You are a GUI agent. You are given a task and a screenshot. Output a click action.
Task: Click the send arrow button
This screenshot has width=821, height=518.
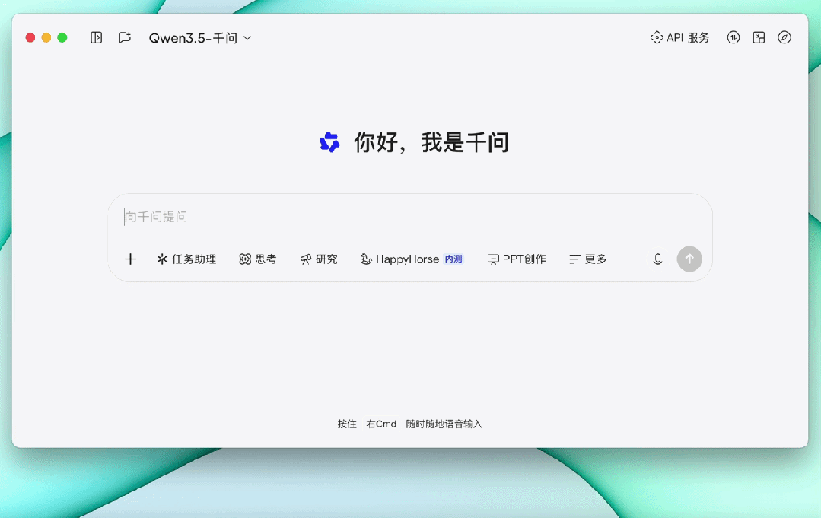pyautogui.click(x=689, y=259)
